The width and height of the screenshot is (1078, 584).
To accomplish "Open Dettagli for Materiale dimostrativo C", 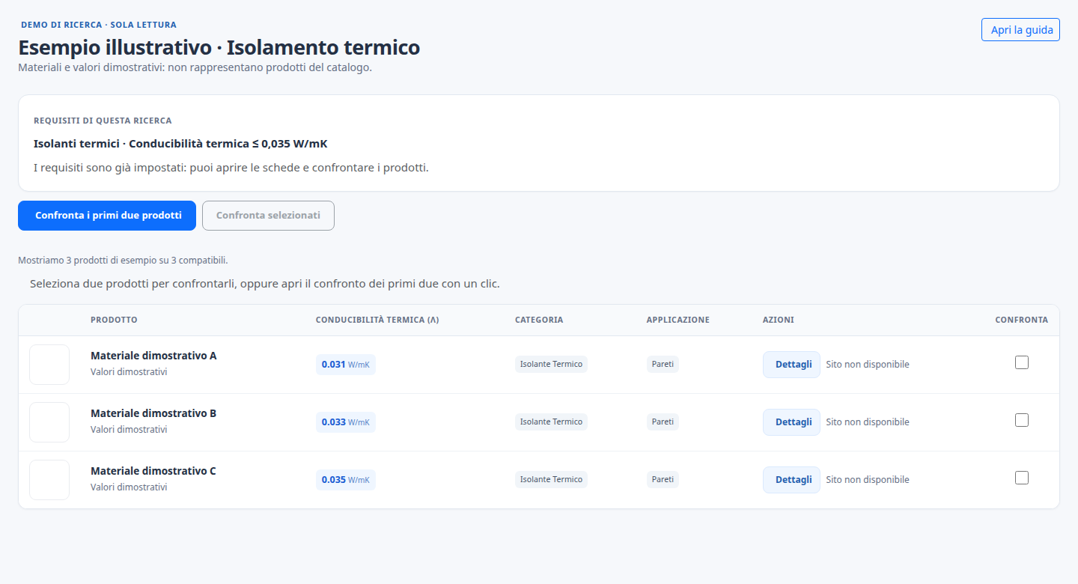I will [x=791, y=480].
